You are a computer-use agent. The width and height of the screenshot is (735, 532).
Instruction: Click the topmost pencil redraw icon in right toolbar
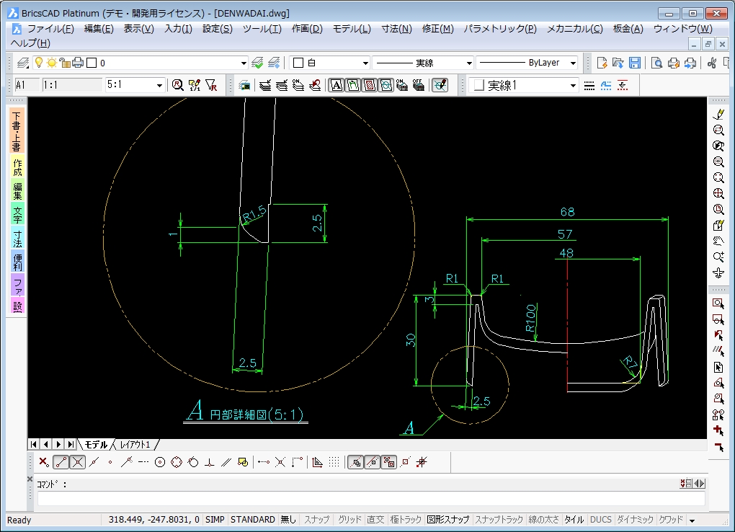coord(718,114)
